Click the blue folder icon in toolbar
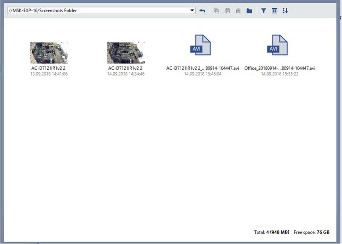Image resolution: width=342 pixels, height=244 pixels. (x=249, y=11)
